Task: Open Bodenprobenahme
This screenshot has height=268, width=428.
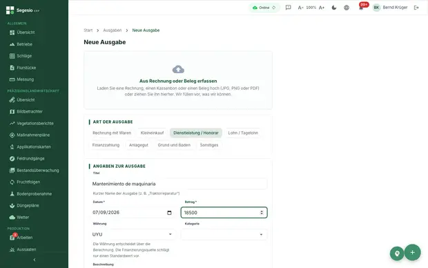Action: (x=34, y=193)
